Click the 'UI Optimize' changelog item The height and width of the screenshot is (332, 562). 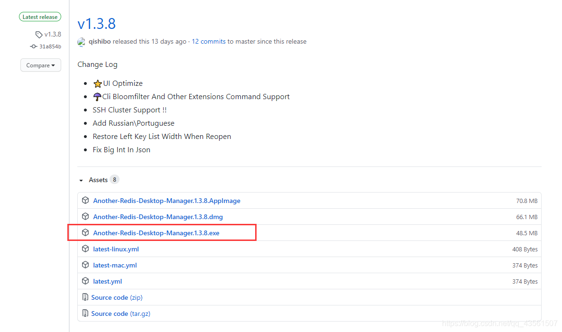coord(122,83)
